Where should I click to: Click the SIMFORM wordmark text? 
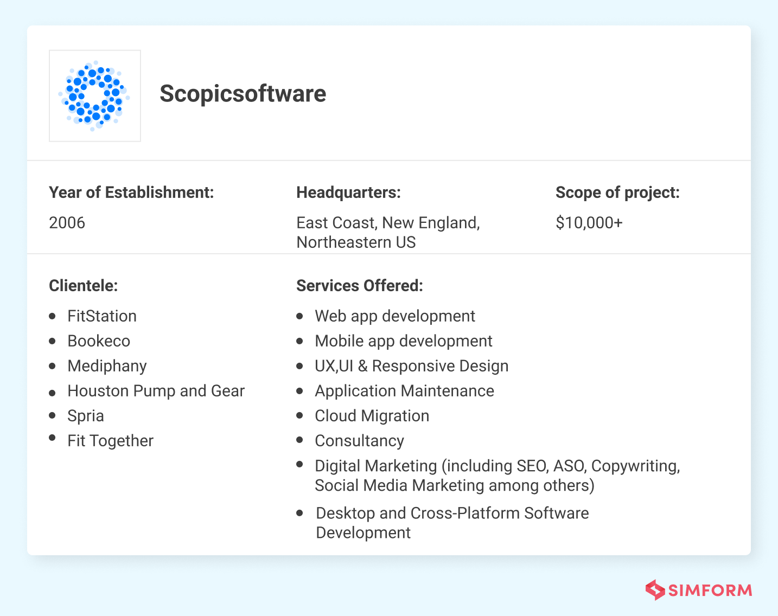click(710, 590)
